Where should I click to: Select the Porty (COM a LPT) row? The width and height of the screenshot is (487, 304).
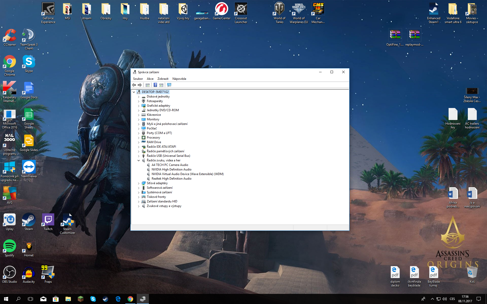(159, 133)
